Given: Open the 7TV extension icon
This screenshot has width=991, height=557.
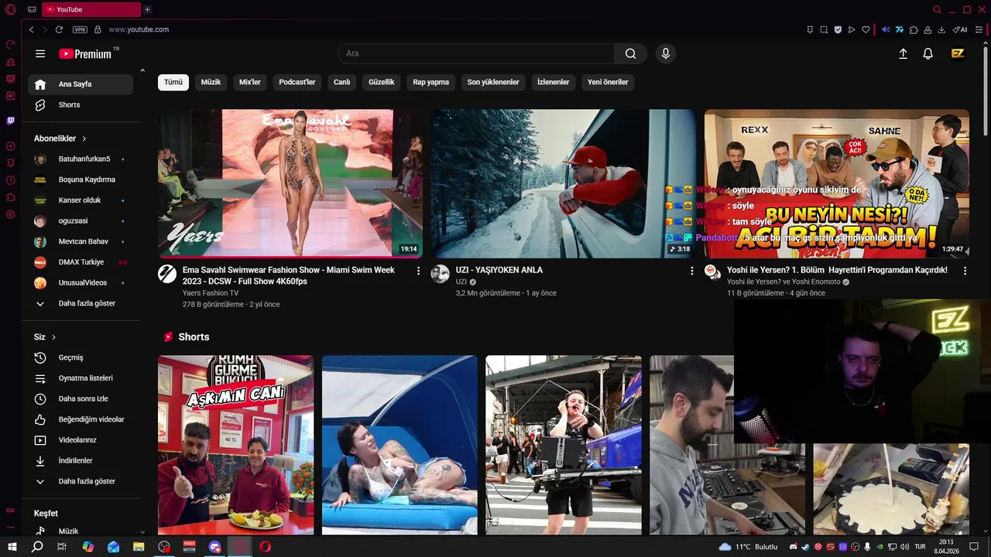Looking at the screenshot, I should coord(900,29).
